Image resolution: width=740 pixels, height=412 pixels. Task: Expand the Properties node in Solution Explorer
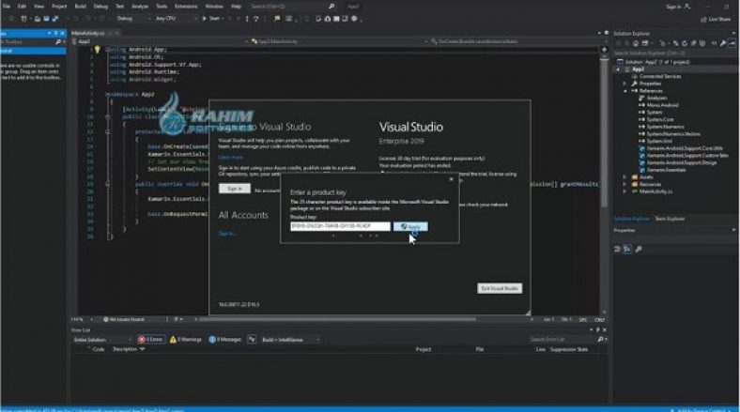624,84
